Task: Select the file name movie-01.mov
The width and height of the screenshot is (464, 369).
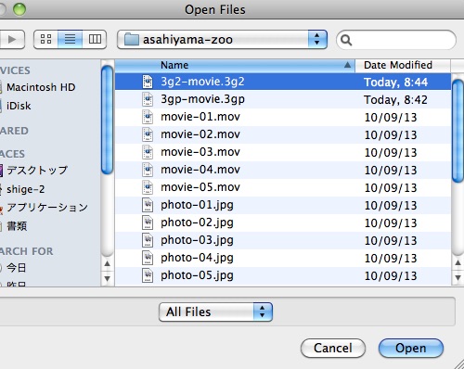Action: coord(200,117)
